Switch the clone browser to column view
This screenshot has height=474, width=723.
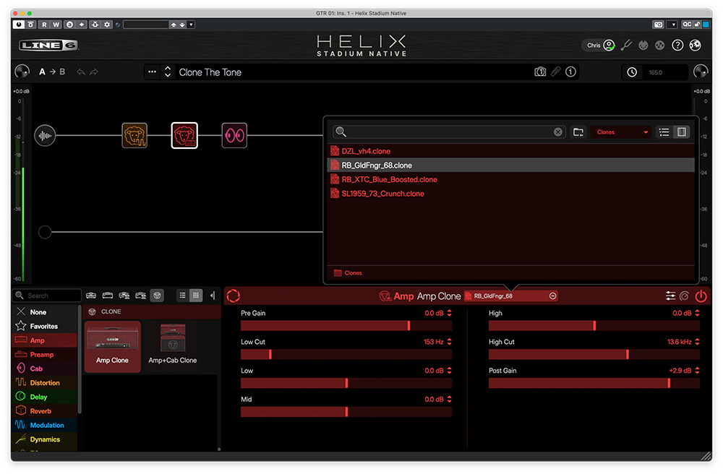click(x=682, y=132)
